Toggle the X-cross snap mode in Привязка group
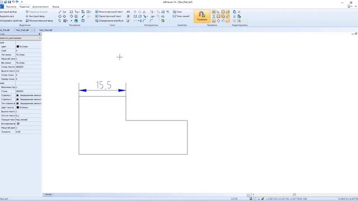 pos(214,12)
